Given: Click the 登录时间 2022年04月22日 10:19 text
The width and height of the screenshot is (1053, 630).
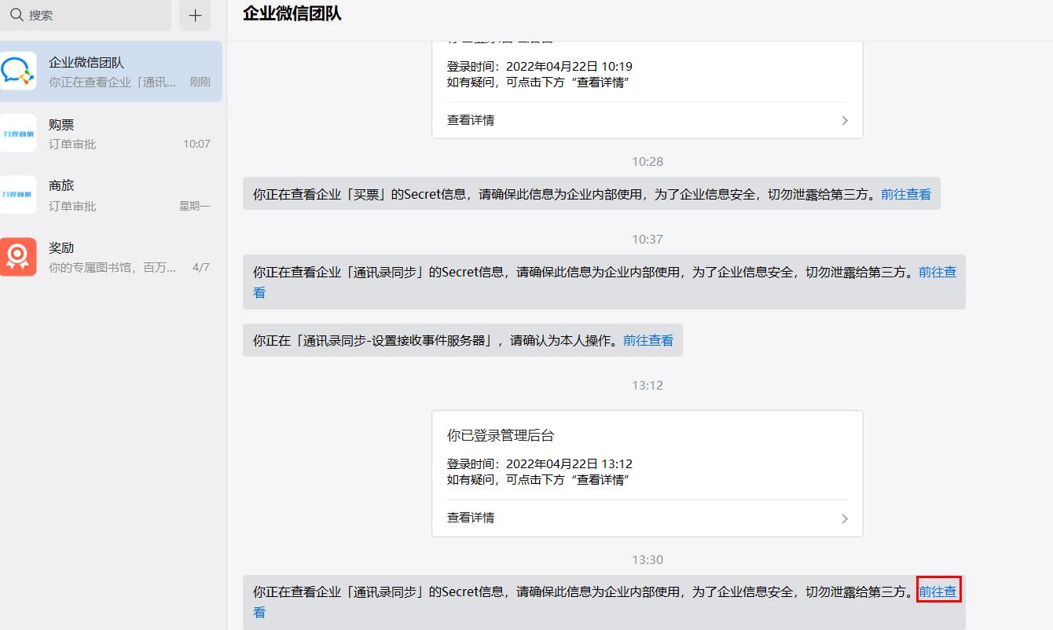Looking at the screenshot, I should coord(540,66).
